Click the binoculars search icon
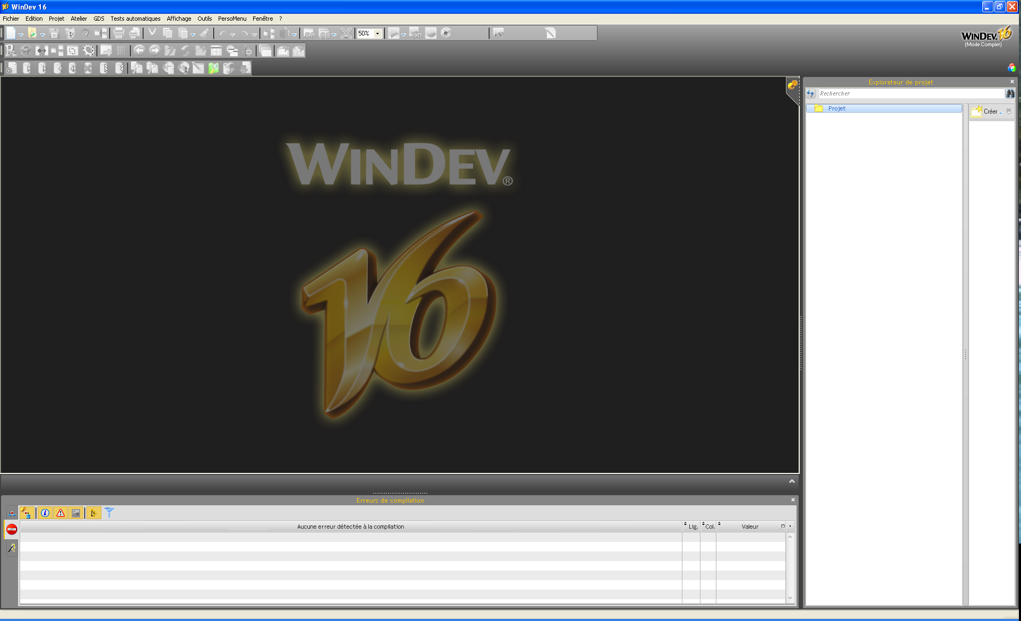The width and height of the screenshot is (1021, 621). [x=1010, y=93]
